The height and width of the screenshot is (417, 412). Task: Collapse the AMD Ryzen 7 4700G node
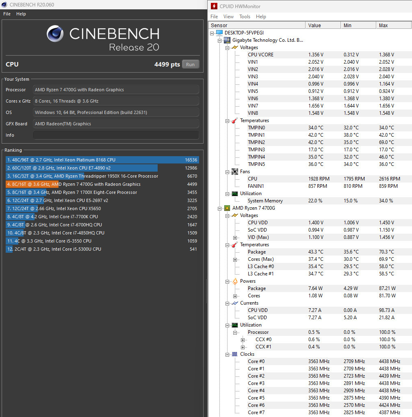pos(219,208)
